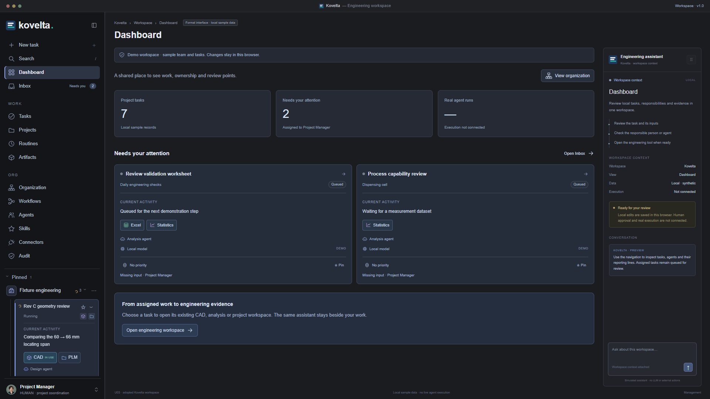Click Open engineering workspace button
This screenshot has width=710, height=399.
pos(160,330)
